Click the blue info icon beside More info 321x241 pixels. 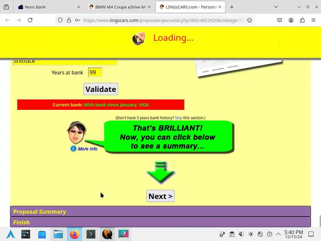coord(73,148)
